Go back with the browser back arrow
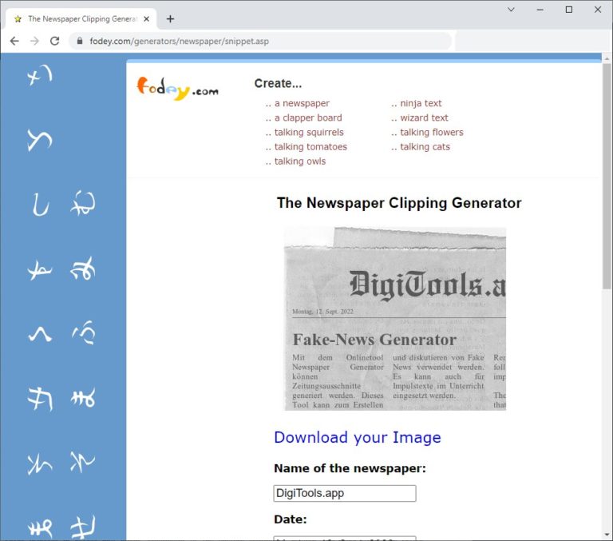The width and height of the screenshot is (613, 541). pos(14,41)
